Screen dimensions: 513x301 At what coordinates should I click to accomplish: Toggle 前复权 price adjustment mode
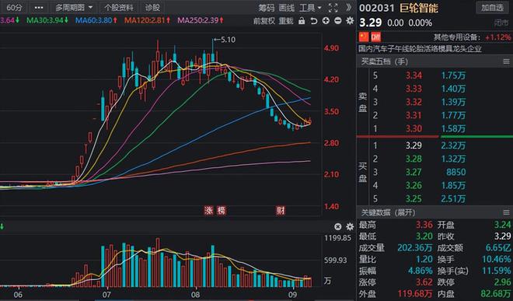(264, 21)
